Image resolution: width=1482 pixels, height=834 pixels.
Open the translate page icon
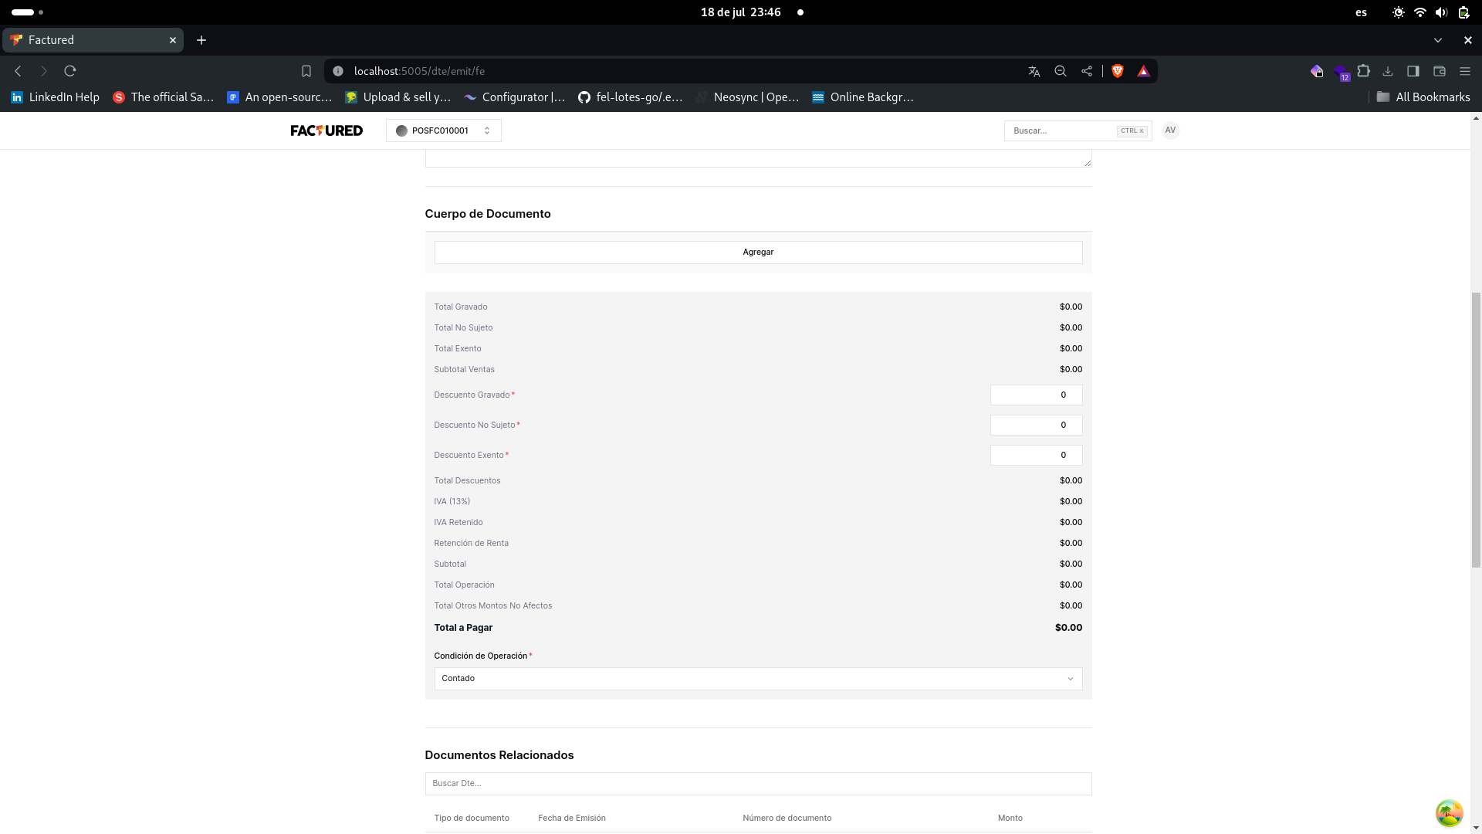(1034, 71)
